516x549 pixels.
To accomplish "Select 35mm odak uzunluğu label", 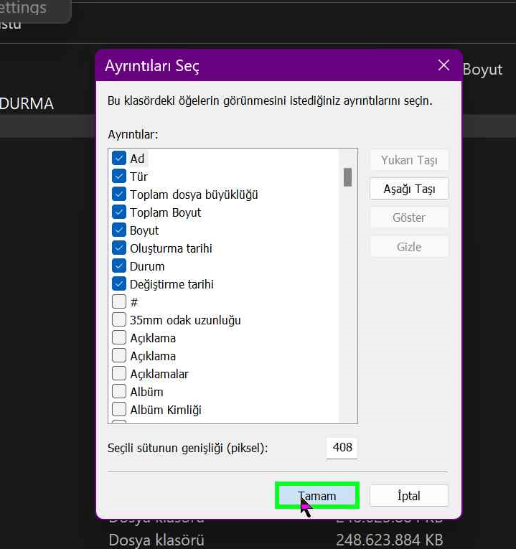I will coord(185,320).
